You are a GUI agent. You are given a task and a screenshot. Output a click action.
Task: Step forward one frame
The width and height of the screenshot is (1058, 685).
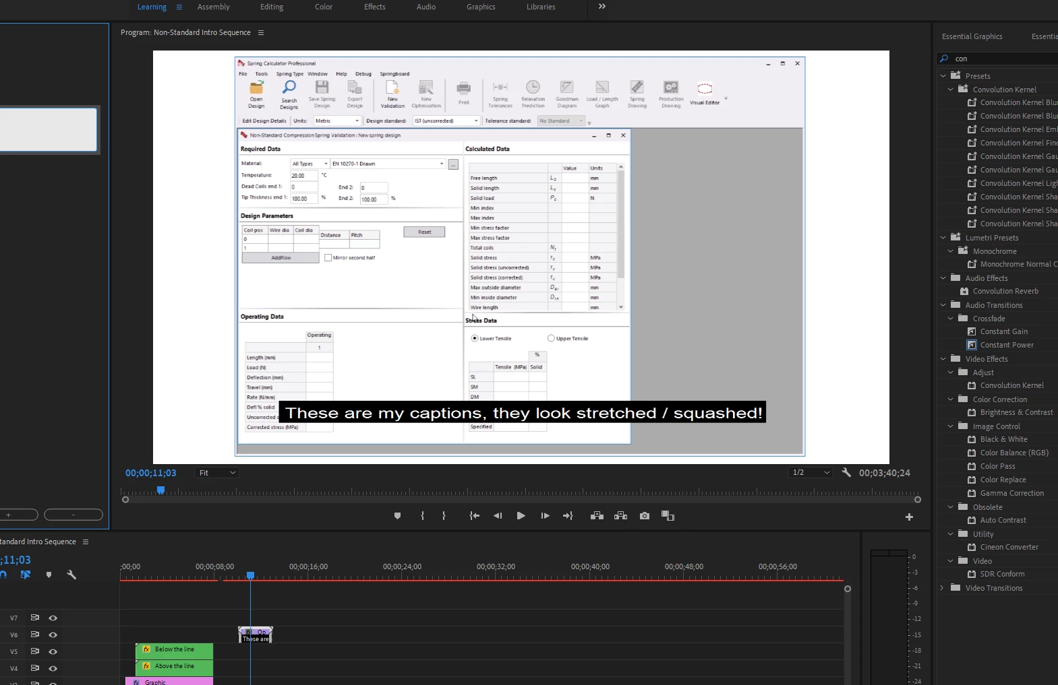pos(545,516)
